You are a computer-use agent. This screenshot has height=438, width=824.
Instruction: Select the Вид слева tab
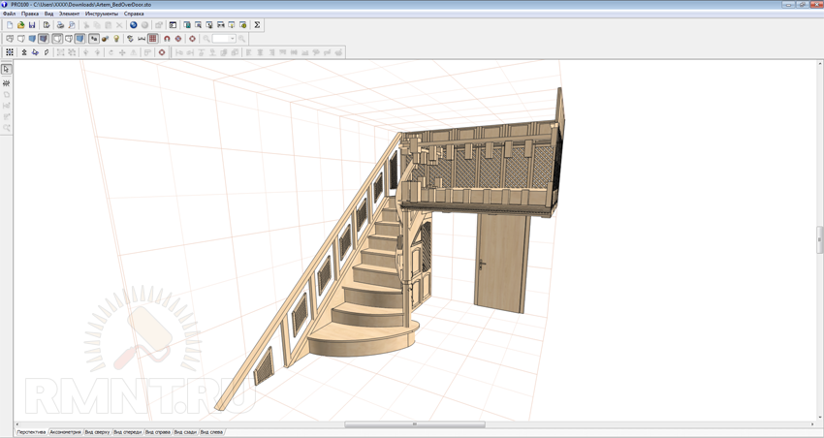click(211, 432)
